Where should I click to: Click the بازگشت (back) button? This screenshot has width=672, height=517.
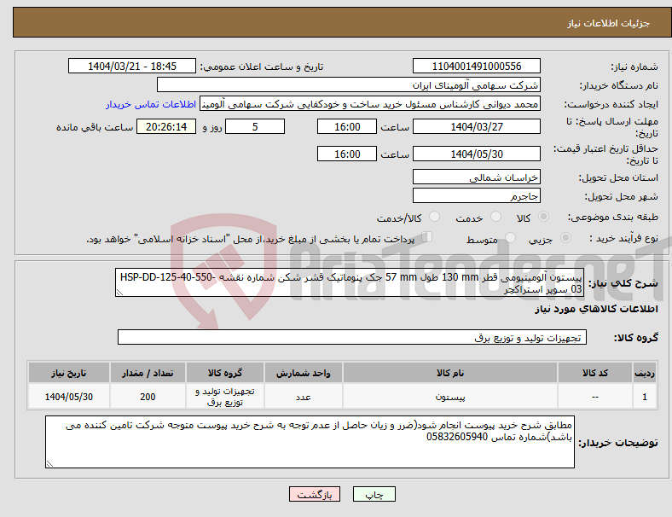click(315, 494)
